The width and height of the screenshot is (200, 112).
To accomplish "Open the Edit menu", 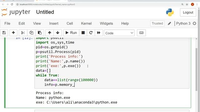I will click(22, 24).
